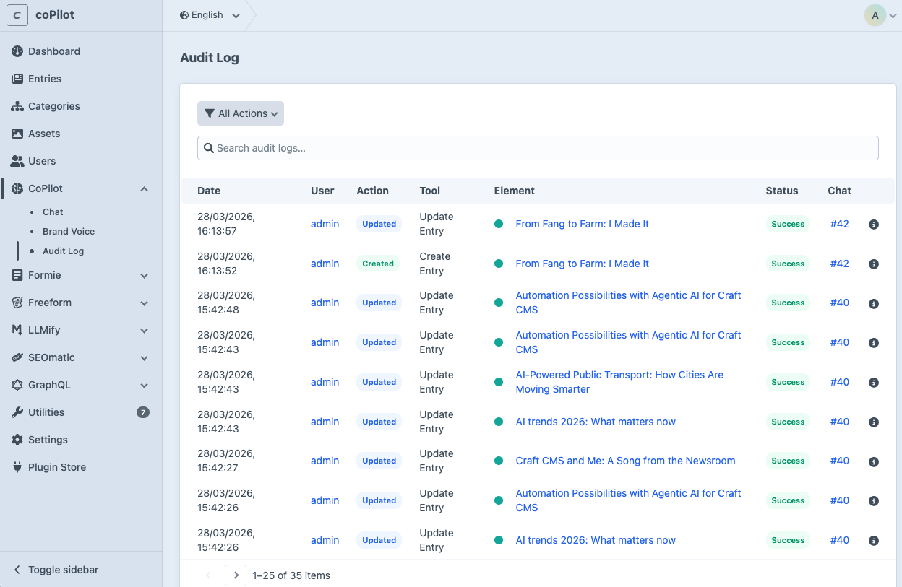The image size is (902, 587).
Task: Switch to the Brand Voice page
Action: click(x=67, y=231)
